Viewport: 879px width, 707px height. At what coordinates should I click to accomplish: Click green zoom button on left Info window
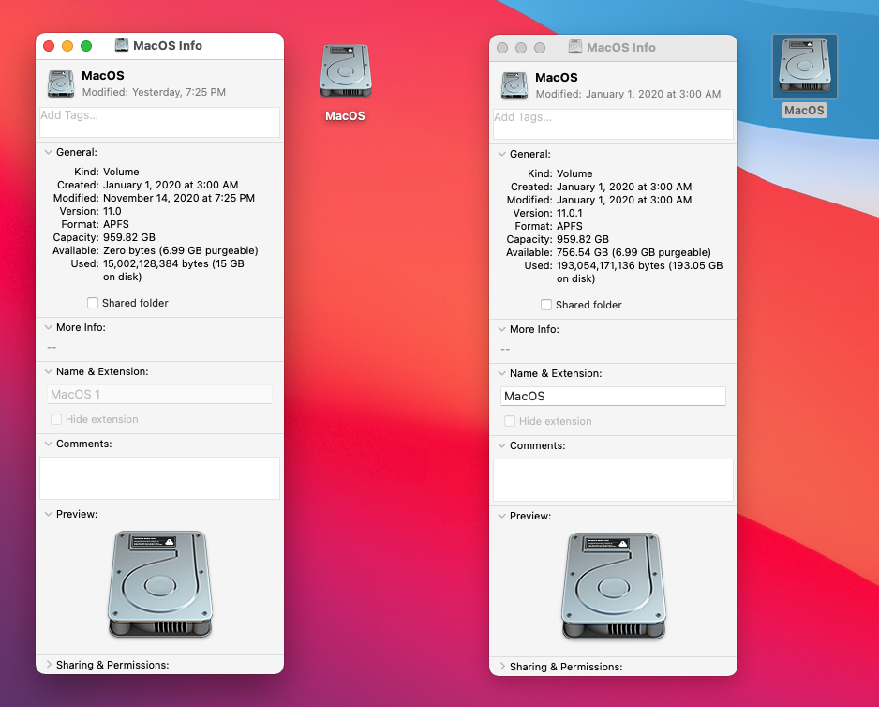pyautogui.click(x=86, y=46)
